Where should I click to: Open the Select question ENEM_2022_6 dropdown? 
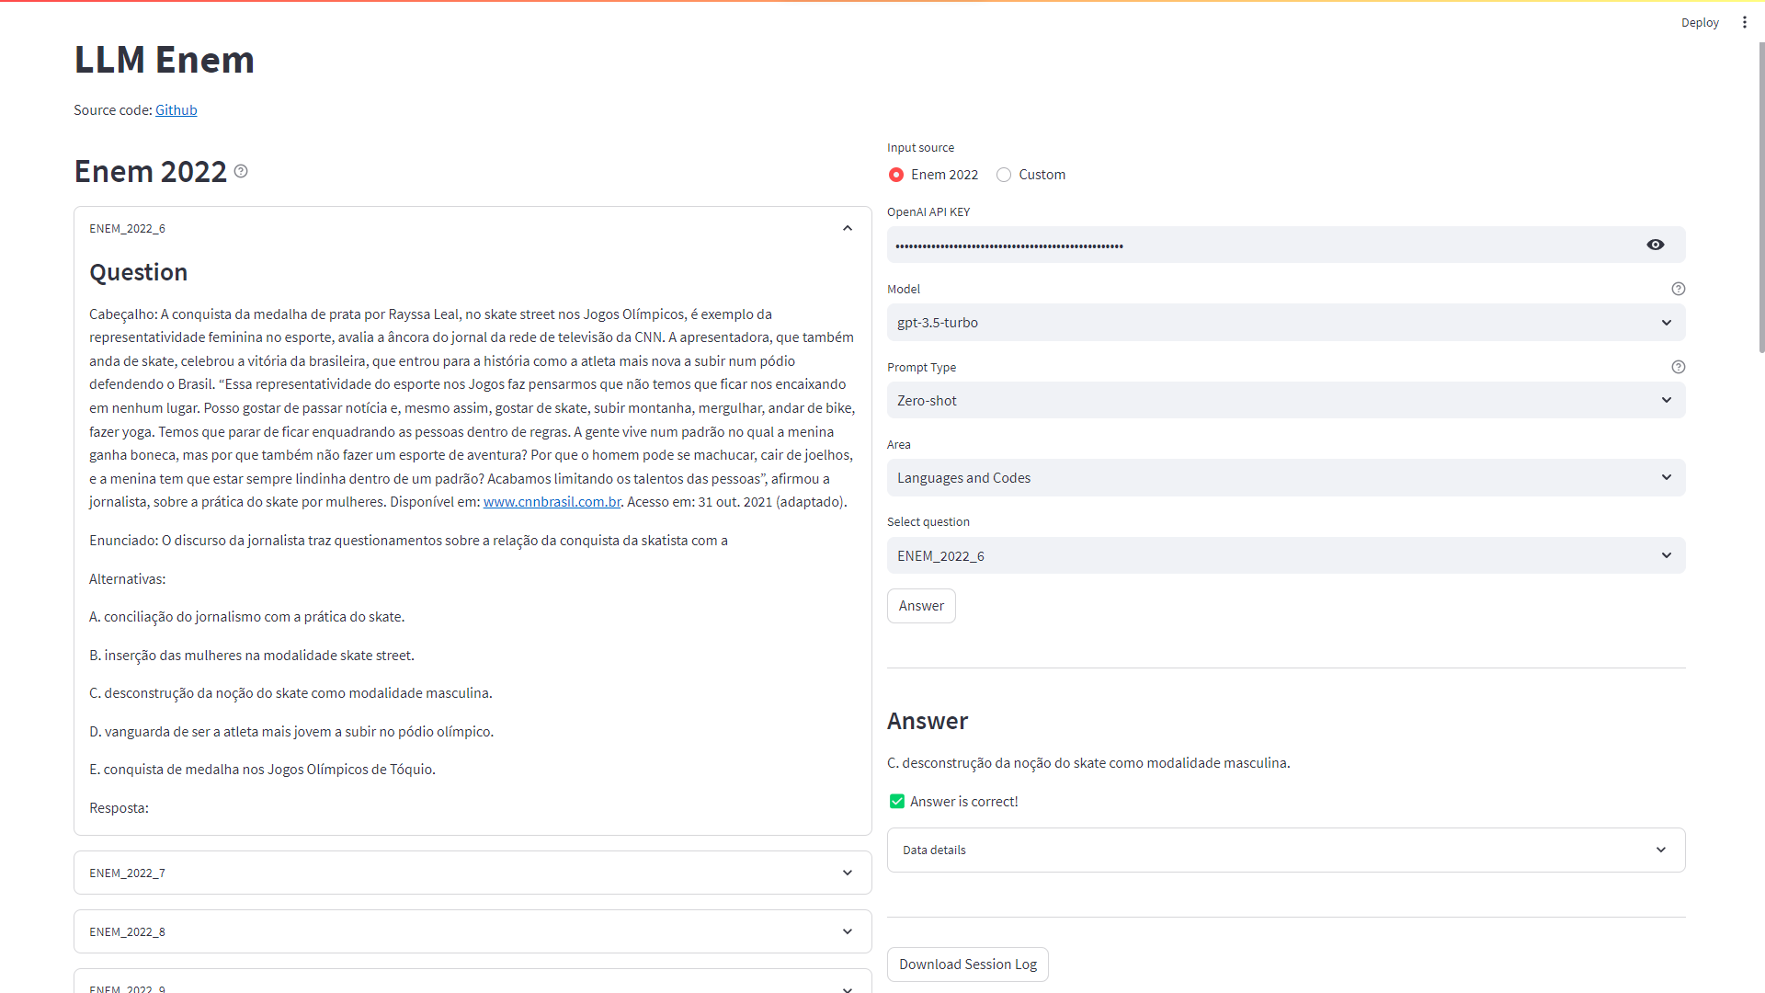point(1285,556)
